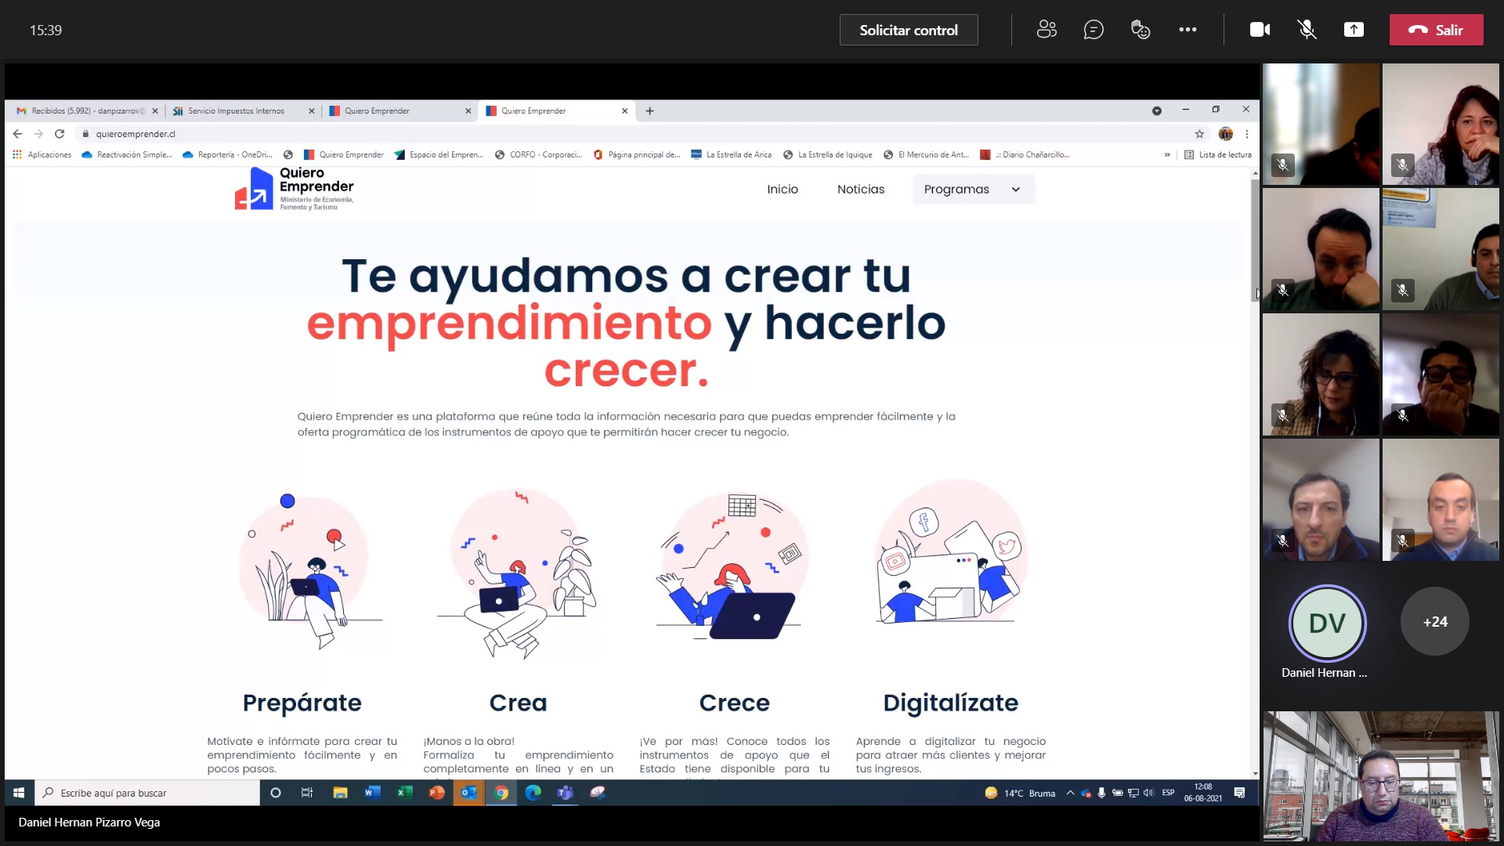
Task: Open the more actions ellipsis menu
Action: tap(1188, 30)
